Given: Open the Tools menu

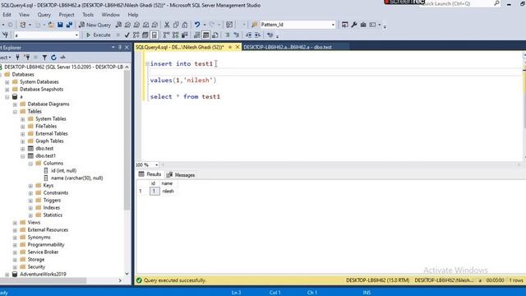Looking at the screenshot, I should 88,15.
